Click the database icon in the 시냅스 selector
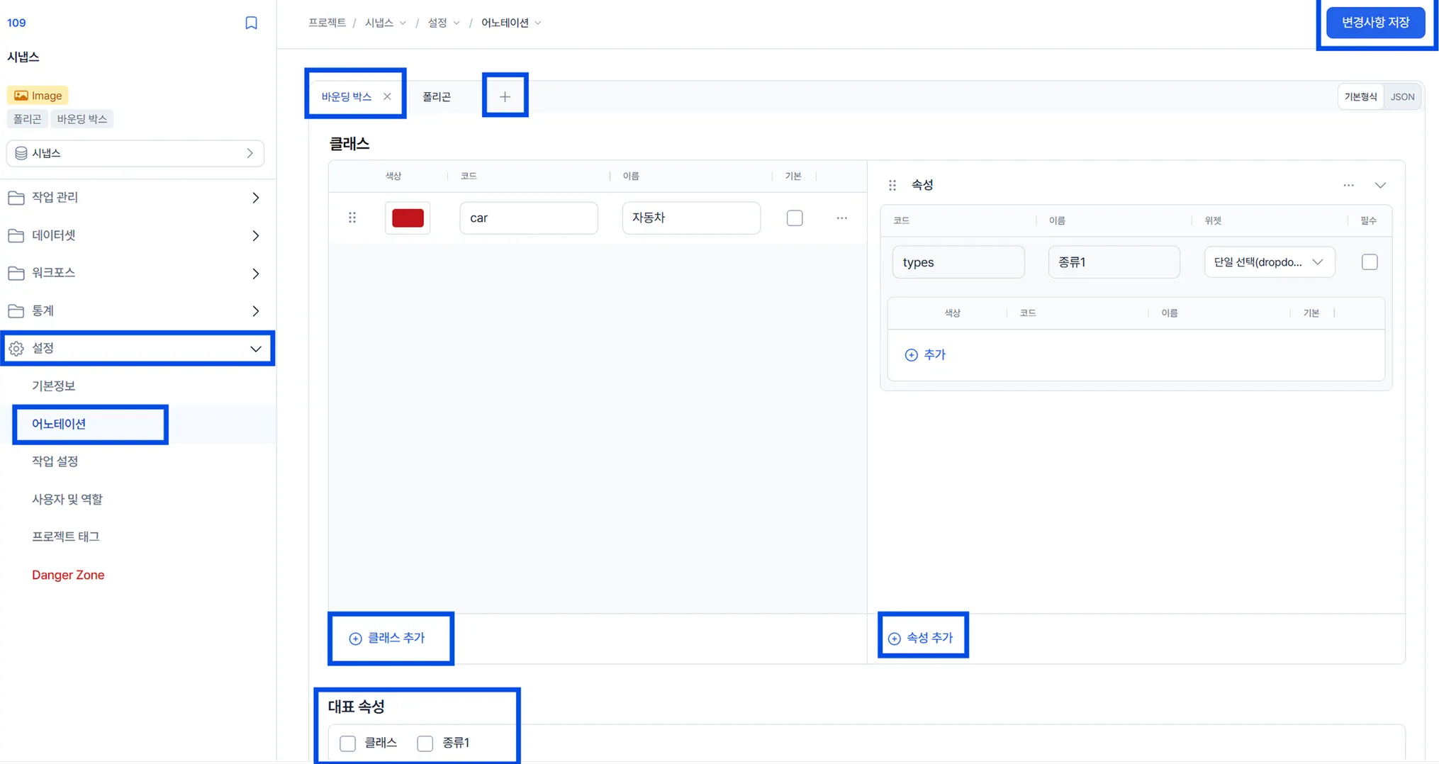1439x764 pixels. click(x=21, y=153)
